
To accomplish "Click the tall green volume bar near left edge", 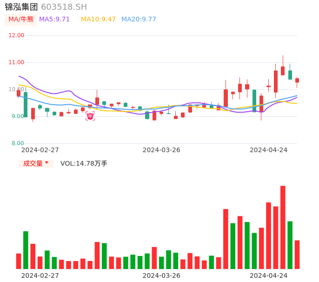I will pyautogui.click(x=26, y=250).
